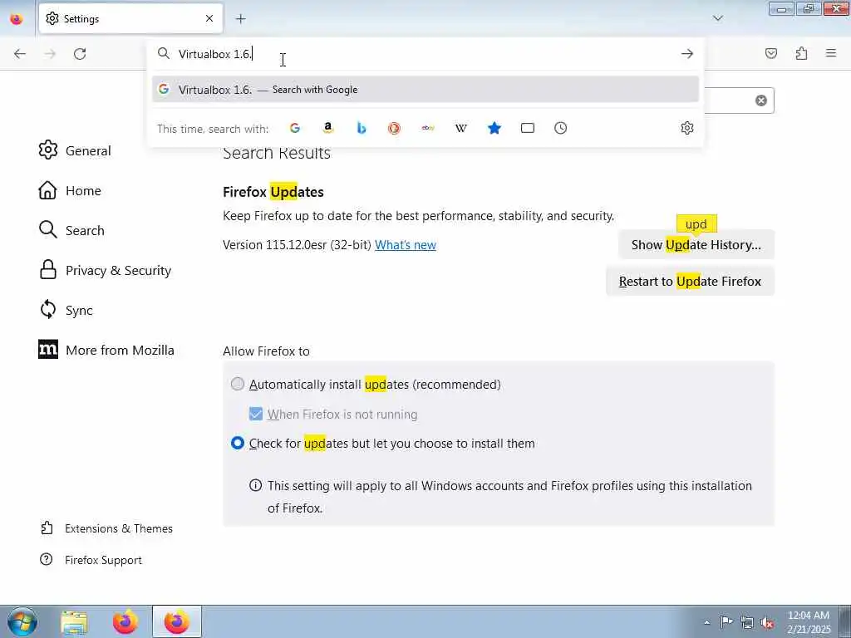Click the go arrow in address bar
Image resolution: width=851 pixels, height=638 pixels.
(687, 54)
